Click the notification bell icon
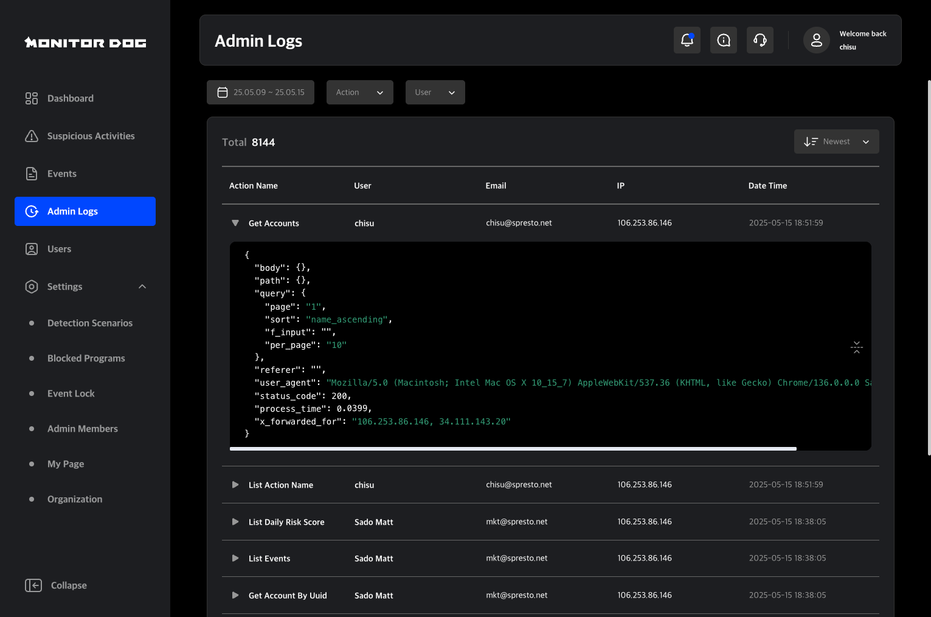 [687, 40]
